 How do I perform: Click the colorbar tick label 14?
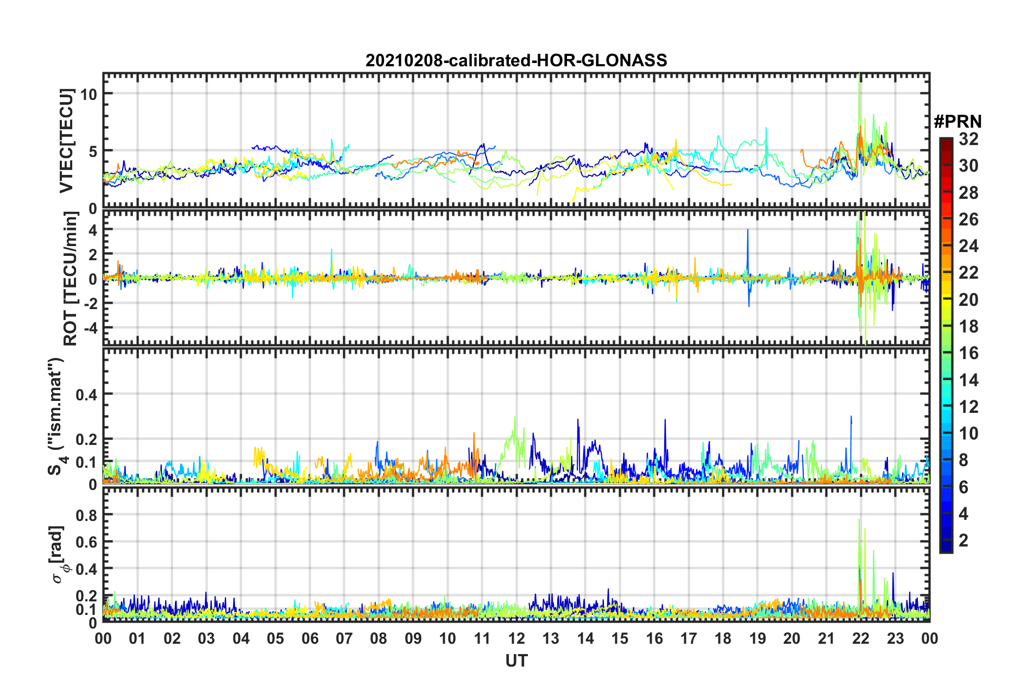pyautogui.click(x=968, y=380)
